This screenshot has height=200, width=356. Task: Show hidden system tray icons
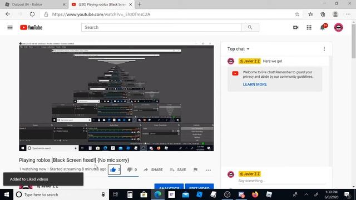pyautogui.click(x=306, y=194)
